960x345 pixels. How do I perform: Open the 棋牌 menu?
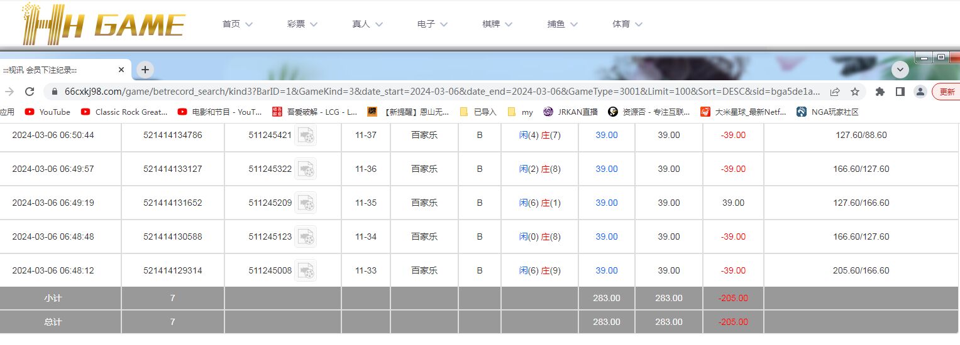(x=497, y=24)
